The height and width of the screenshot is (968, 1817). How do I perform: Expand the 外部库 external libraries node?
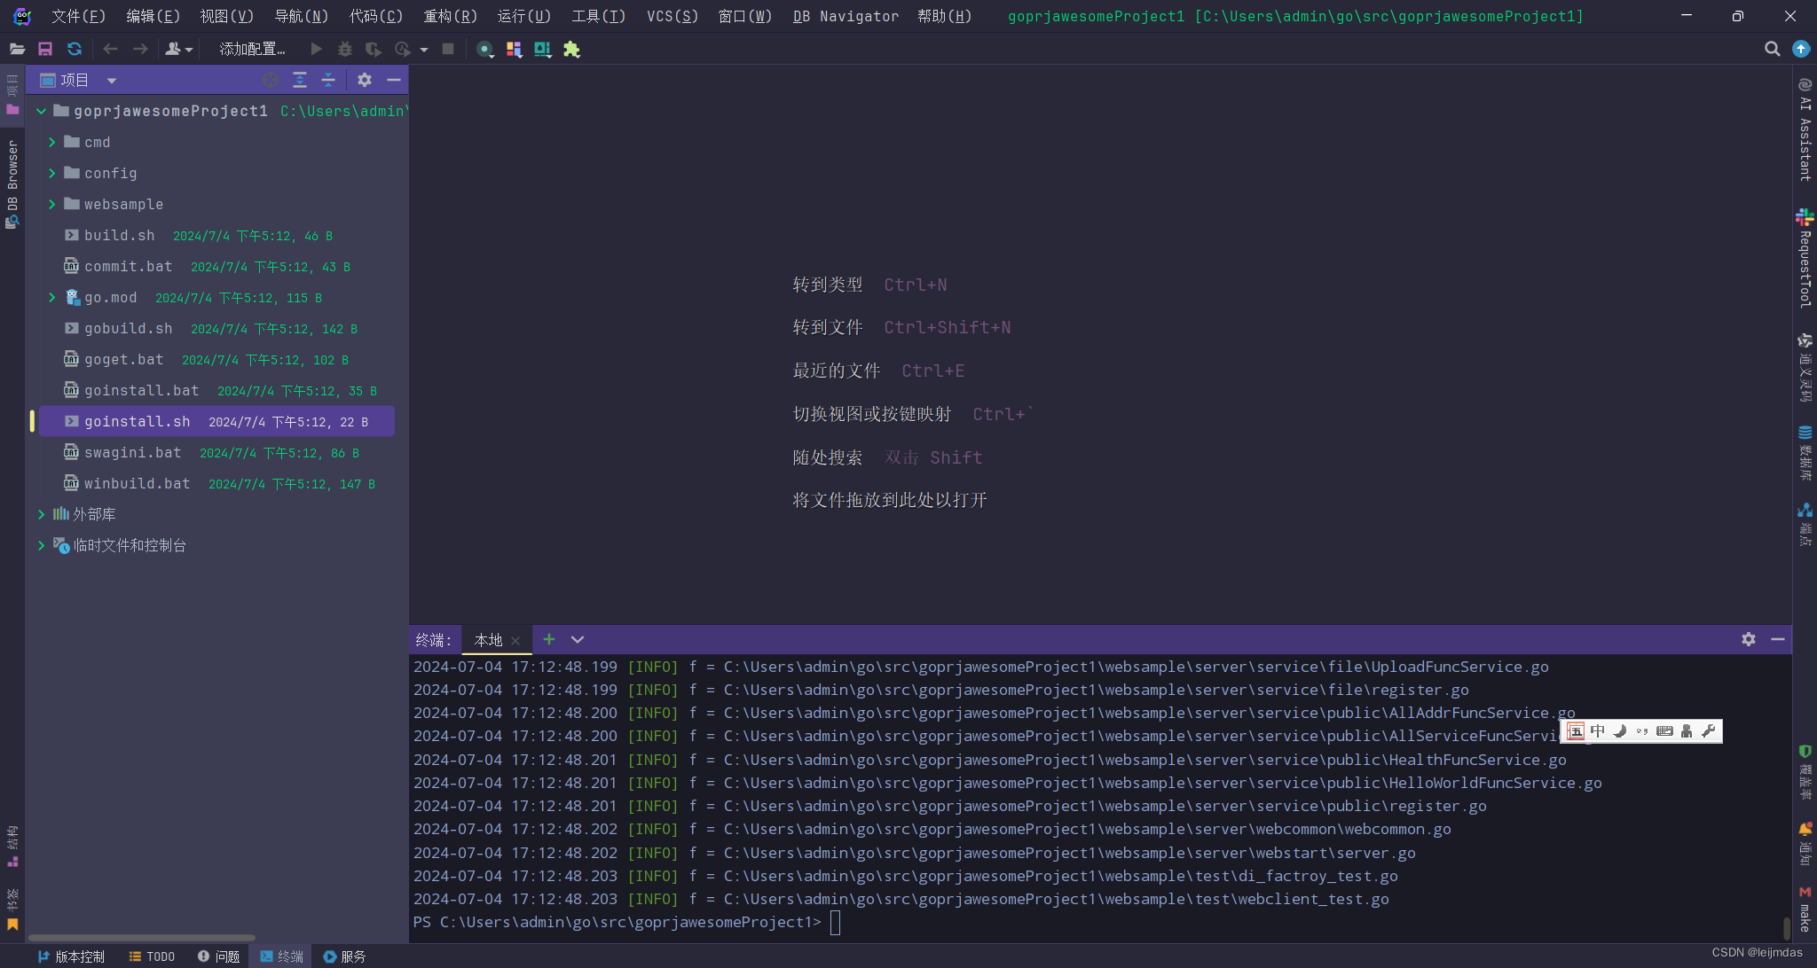click(x=41, y=515)
